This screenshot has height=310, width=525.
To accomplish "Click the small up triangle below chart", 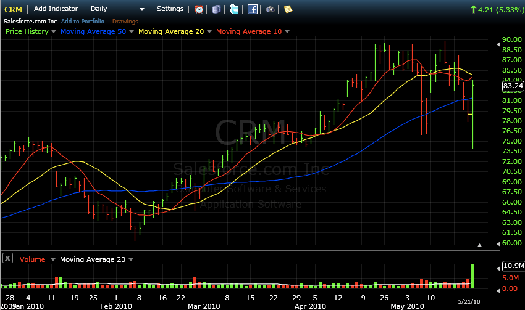I will (x=479, y=245).
